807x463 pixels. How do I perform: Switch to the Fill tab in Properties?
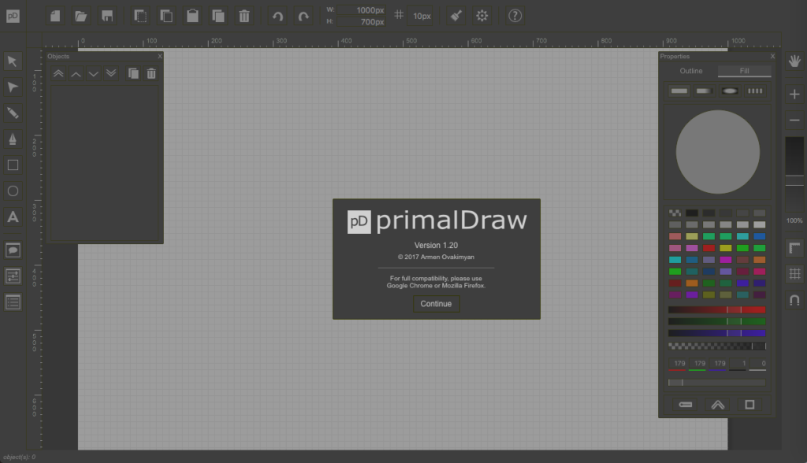(746, 71)
